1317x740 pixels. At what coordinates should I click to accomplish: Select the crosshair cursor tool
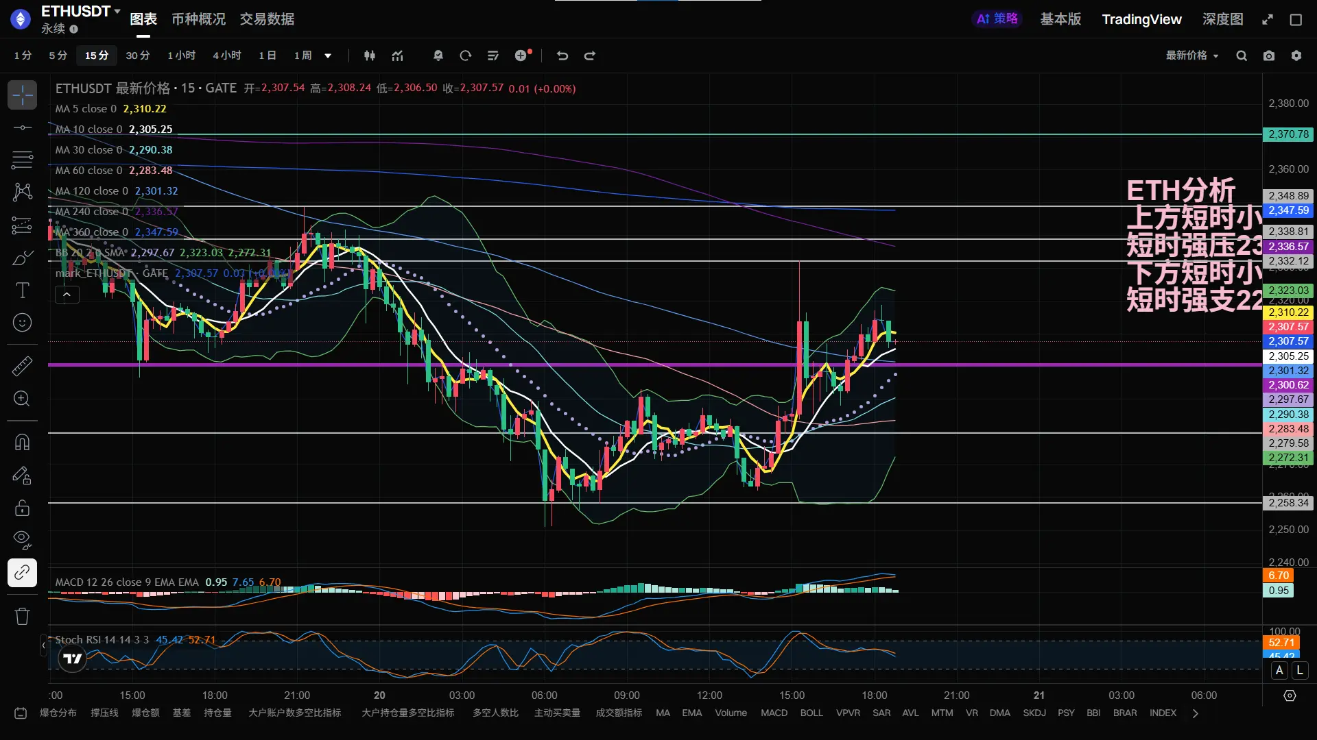[22, 95]
